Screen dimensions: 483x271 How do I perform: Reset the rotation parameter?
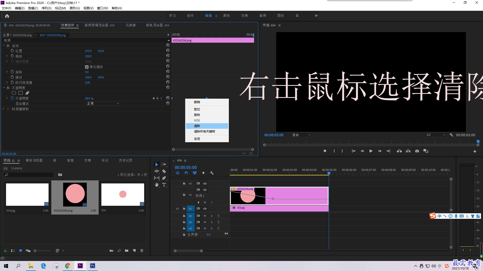[168, 72]
